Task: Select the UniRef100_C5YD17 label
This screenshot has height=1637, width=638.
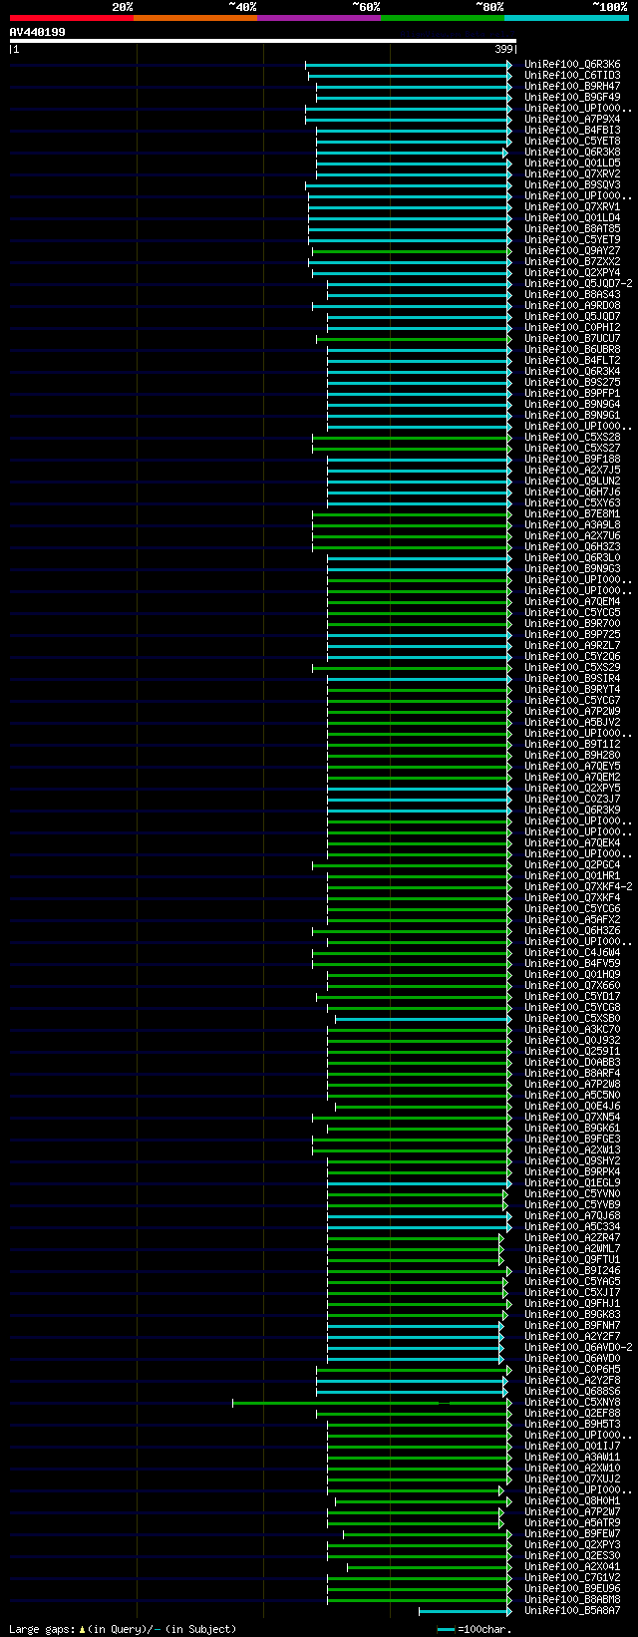Action: [x=572, y=996]
